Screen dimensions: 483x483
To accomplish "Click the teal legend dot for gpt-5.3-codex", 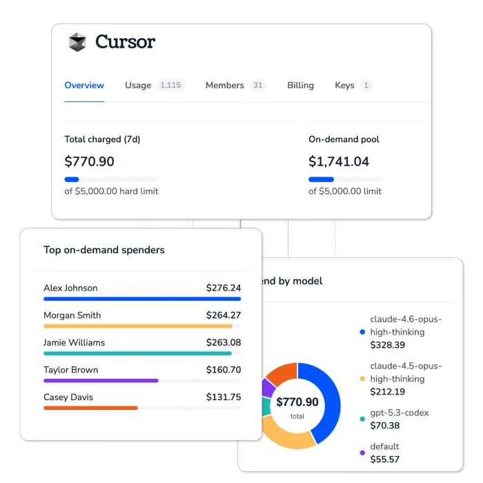I will (362, 419).
